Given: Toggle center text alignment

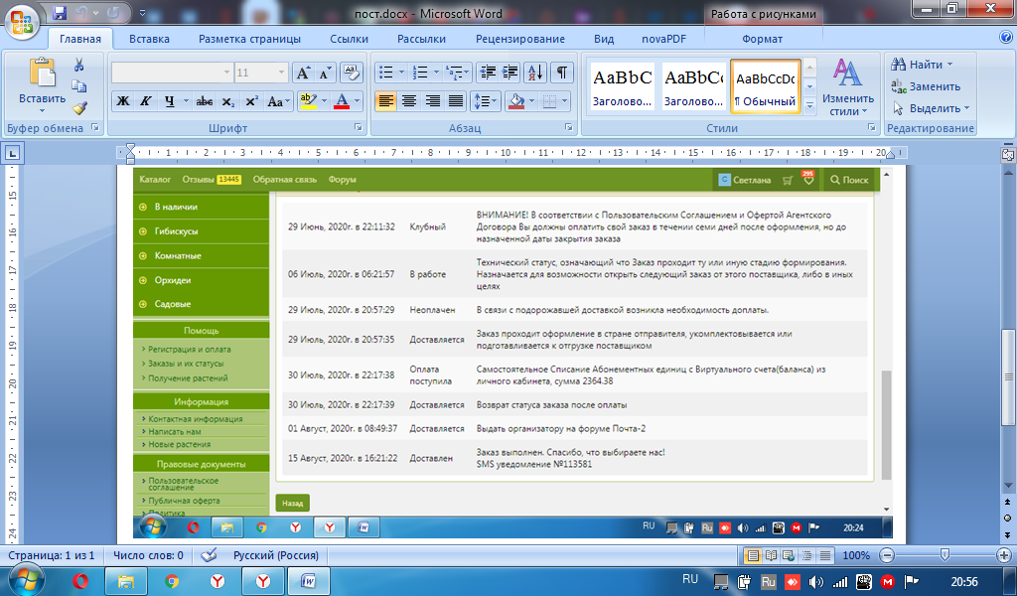Looking at the screenshot, I should 409,101.
